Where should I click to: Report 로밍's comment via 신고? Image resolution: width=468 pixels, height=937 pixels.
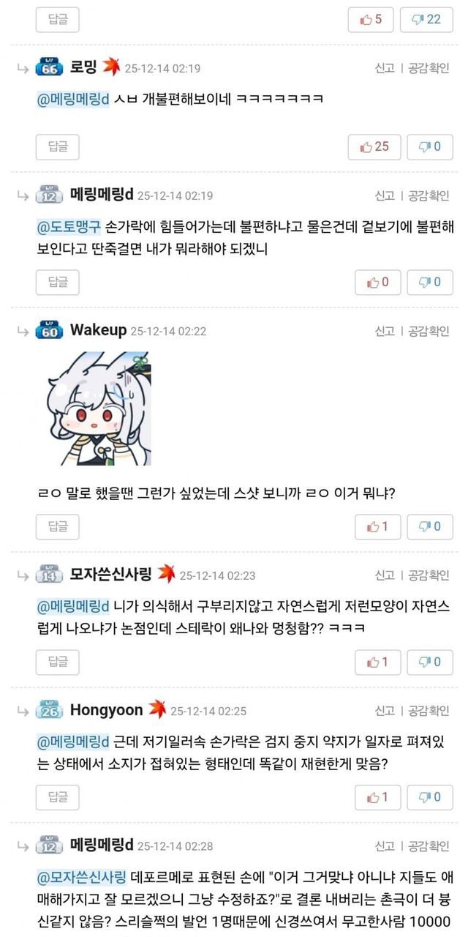point(385,68)
